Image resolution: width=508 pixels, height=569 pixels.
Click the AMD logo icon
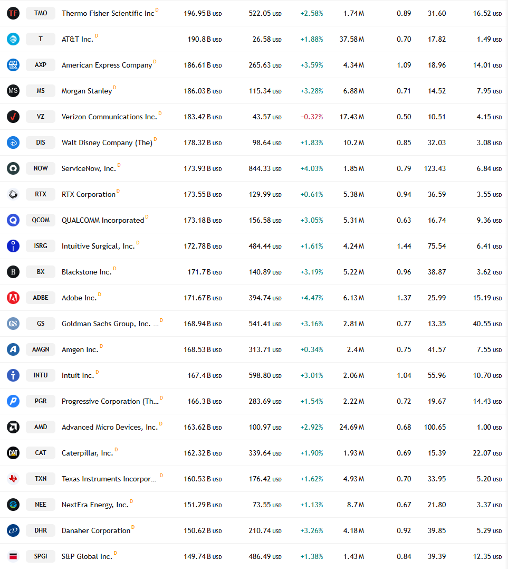click(13, 427)
